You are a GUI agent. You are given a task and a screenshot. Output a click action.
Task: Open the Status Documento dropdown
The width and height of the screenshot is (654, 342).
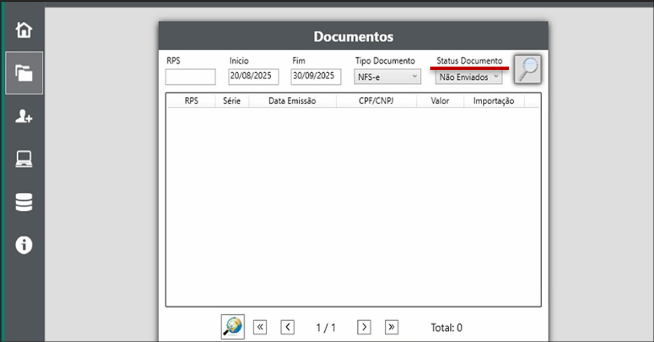(469, 77)
